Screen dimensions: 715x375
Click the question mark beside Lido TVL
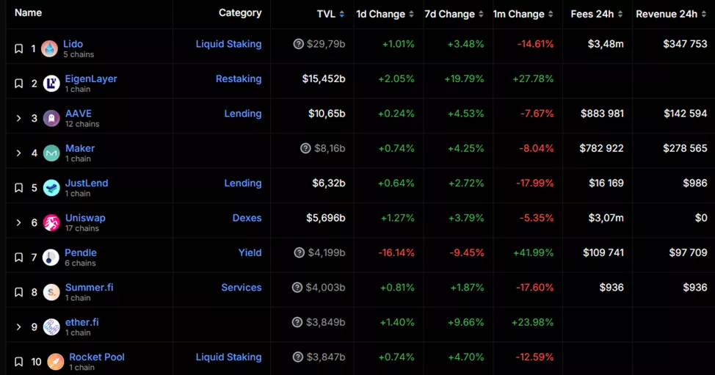click(x=298, y=44)
